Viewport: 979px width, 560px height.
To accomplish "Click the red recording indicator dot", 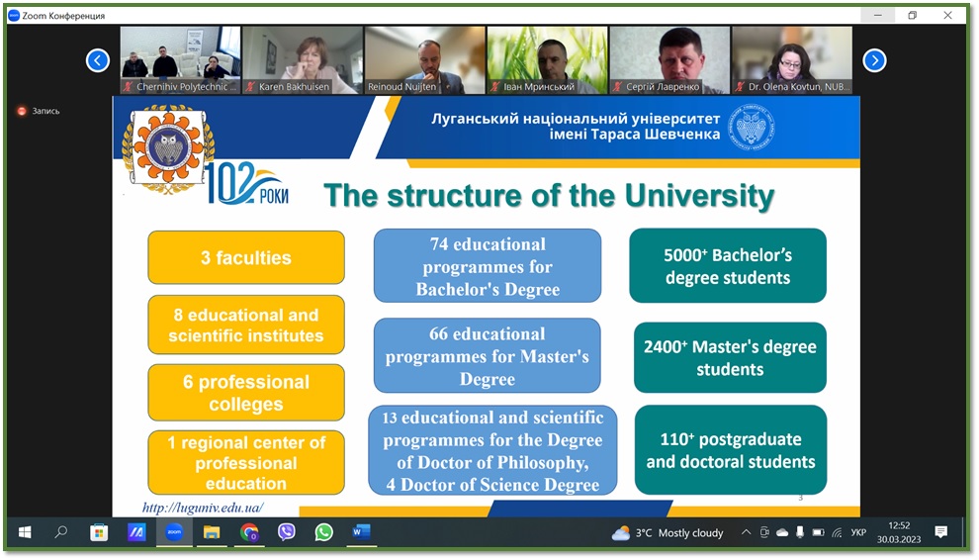I will pos(22,111).
